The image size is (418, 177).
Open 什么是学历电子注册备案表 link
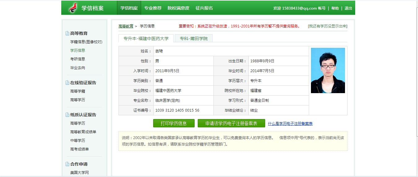[290, 124]
